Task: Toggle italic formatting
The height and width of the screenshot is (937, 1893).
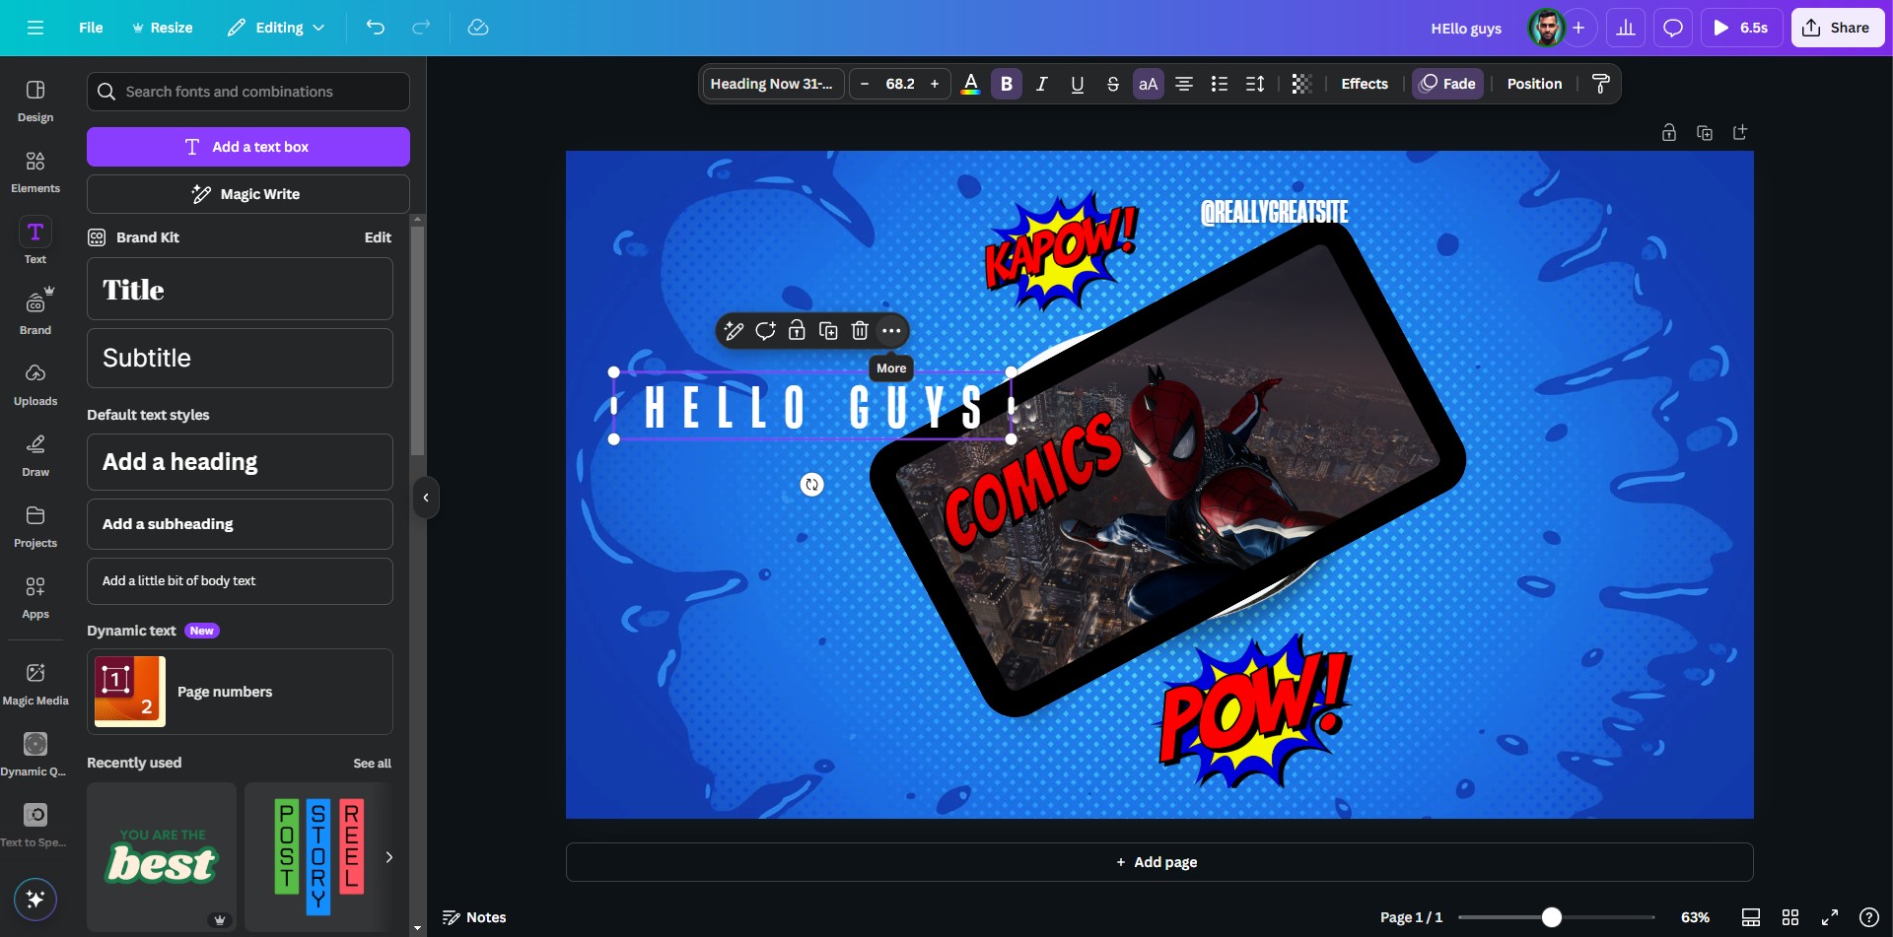Action: coord(1041,84)
